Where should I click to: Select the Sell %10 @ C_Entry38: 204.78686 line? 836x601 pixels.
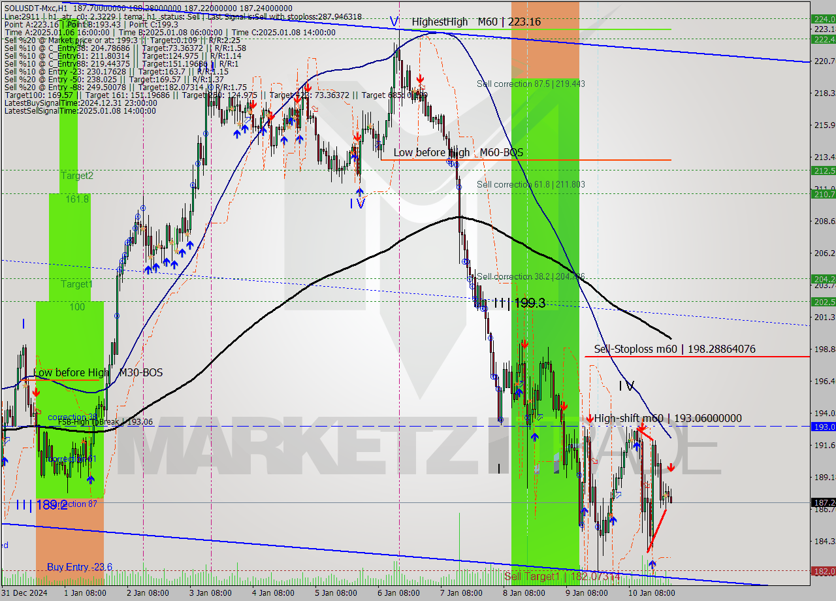click(x=125, y=48)
